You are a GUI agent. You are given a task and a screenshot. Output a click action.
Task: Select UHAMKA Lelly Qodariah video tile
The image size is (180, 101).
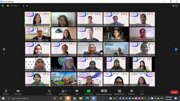[64, 64]
